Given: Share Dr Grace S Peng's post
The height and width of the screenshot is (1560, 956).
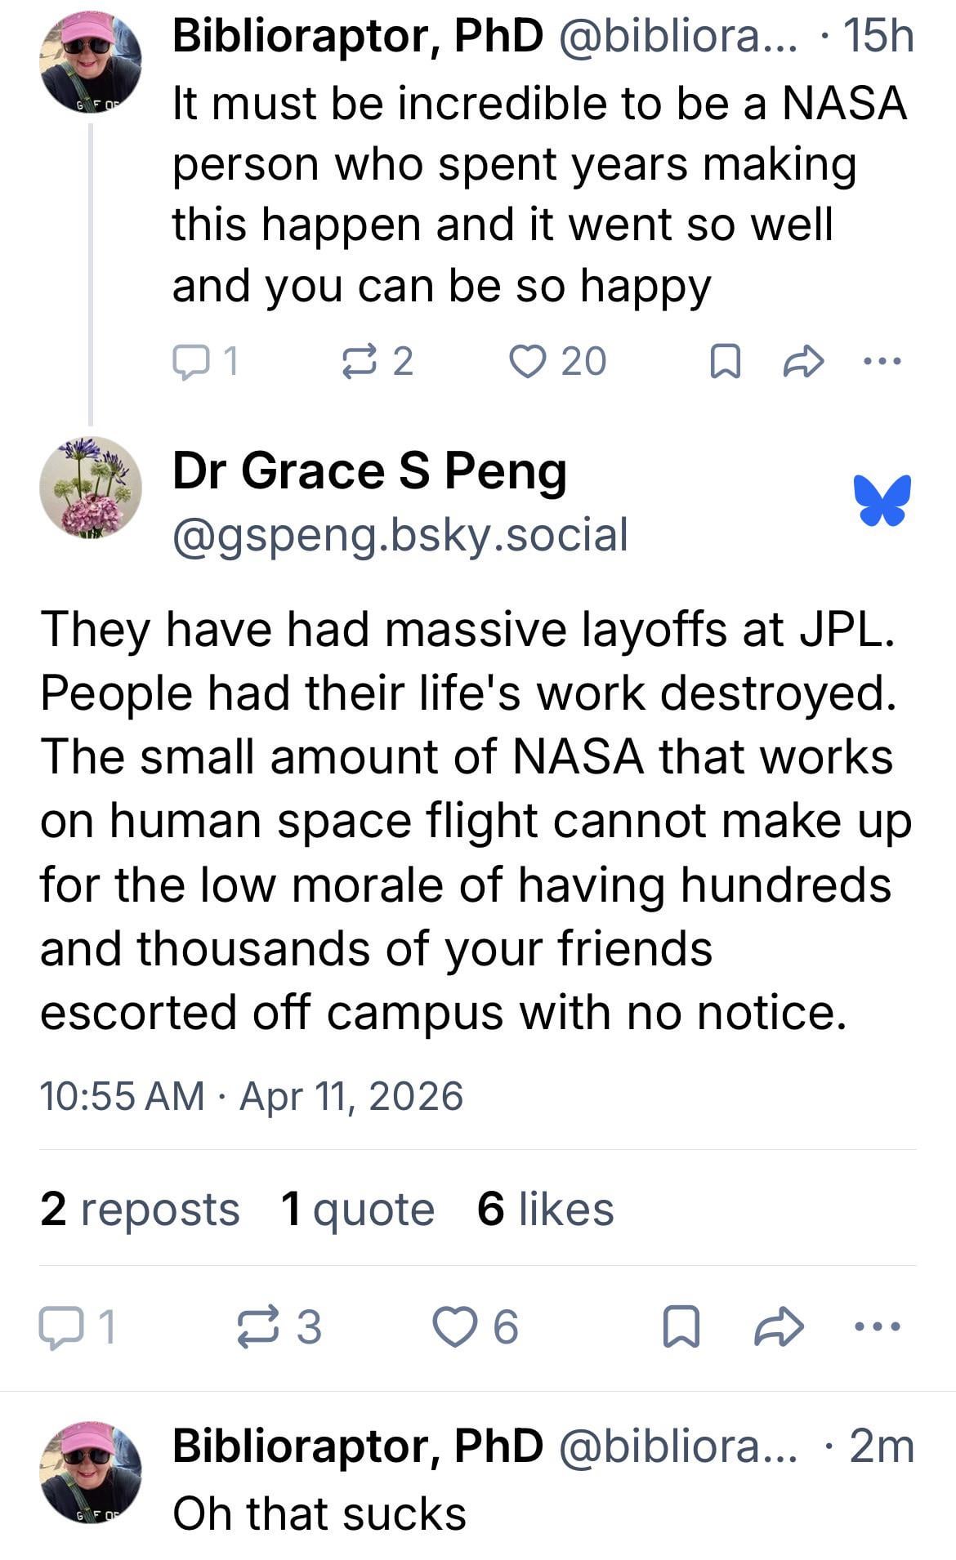Looking at the screenshot, I should [x=779, y=1326].
